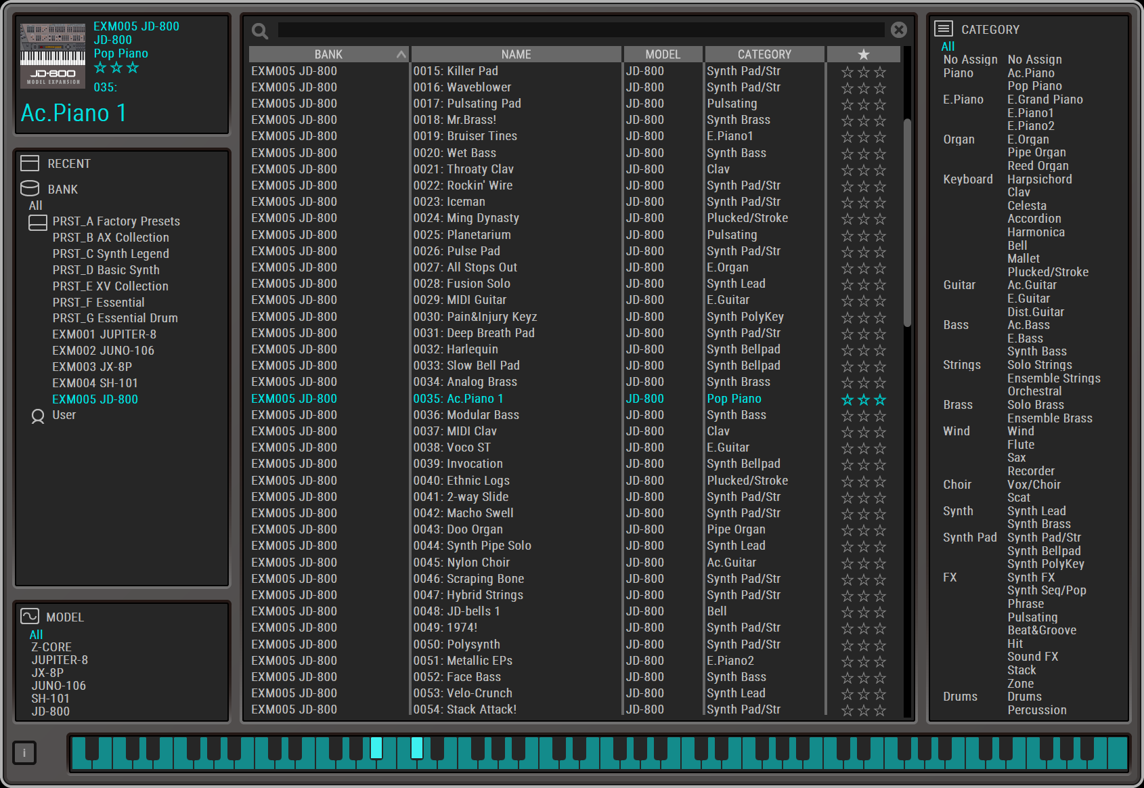
Task: Select All in the MODEL filter
Action: [x=36, y=634]
